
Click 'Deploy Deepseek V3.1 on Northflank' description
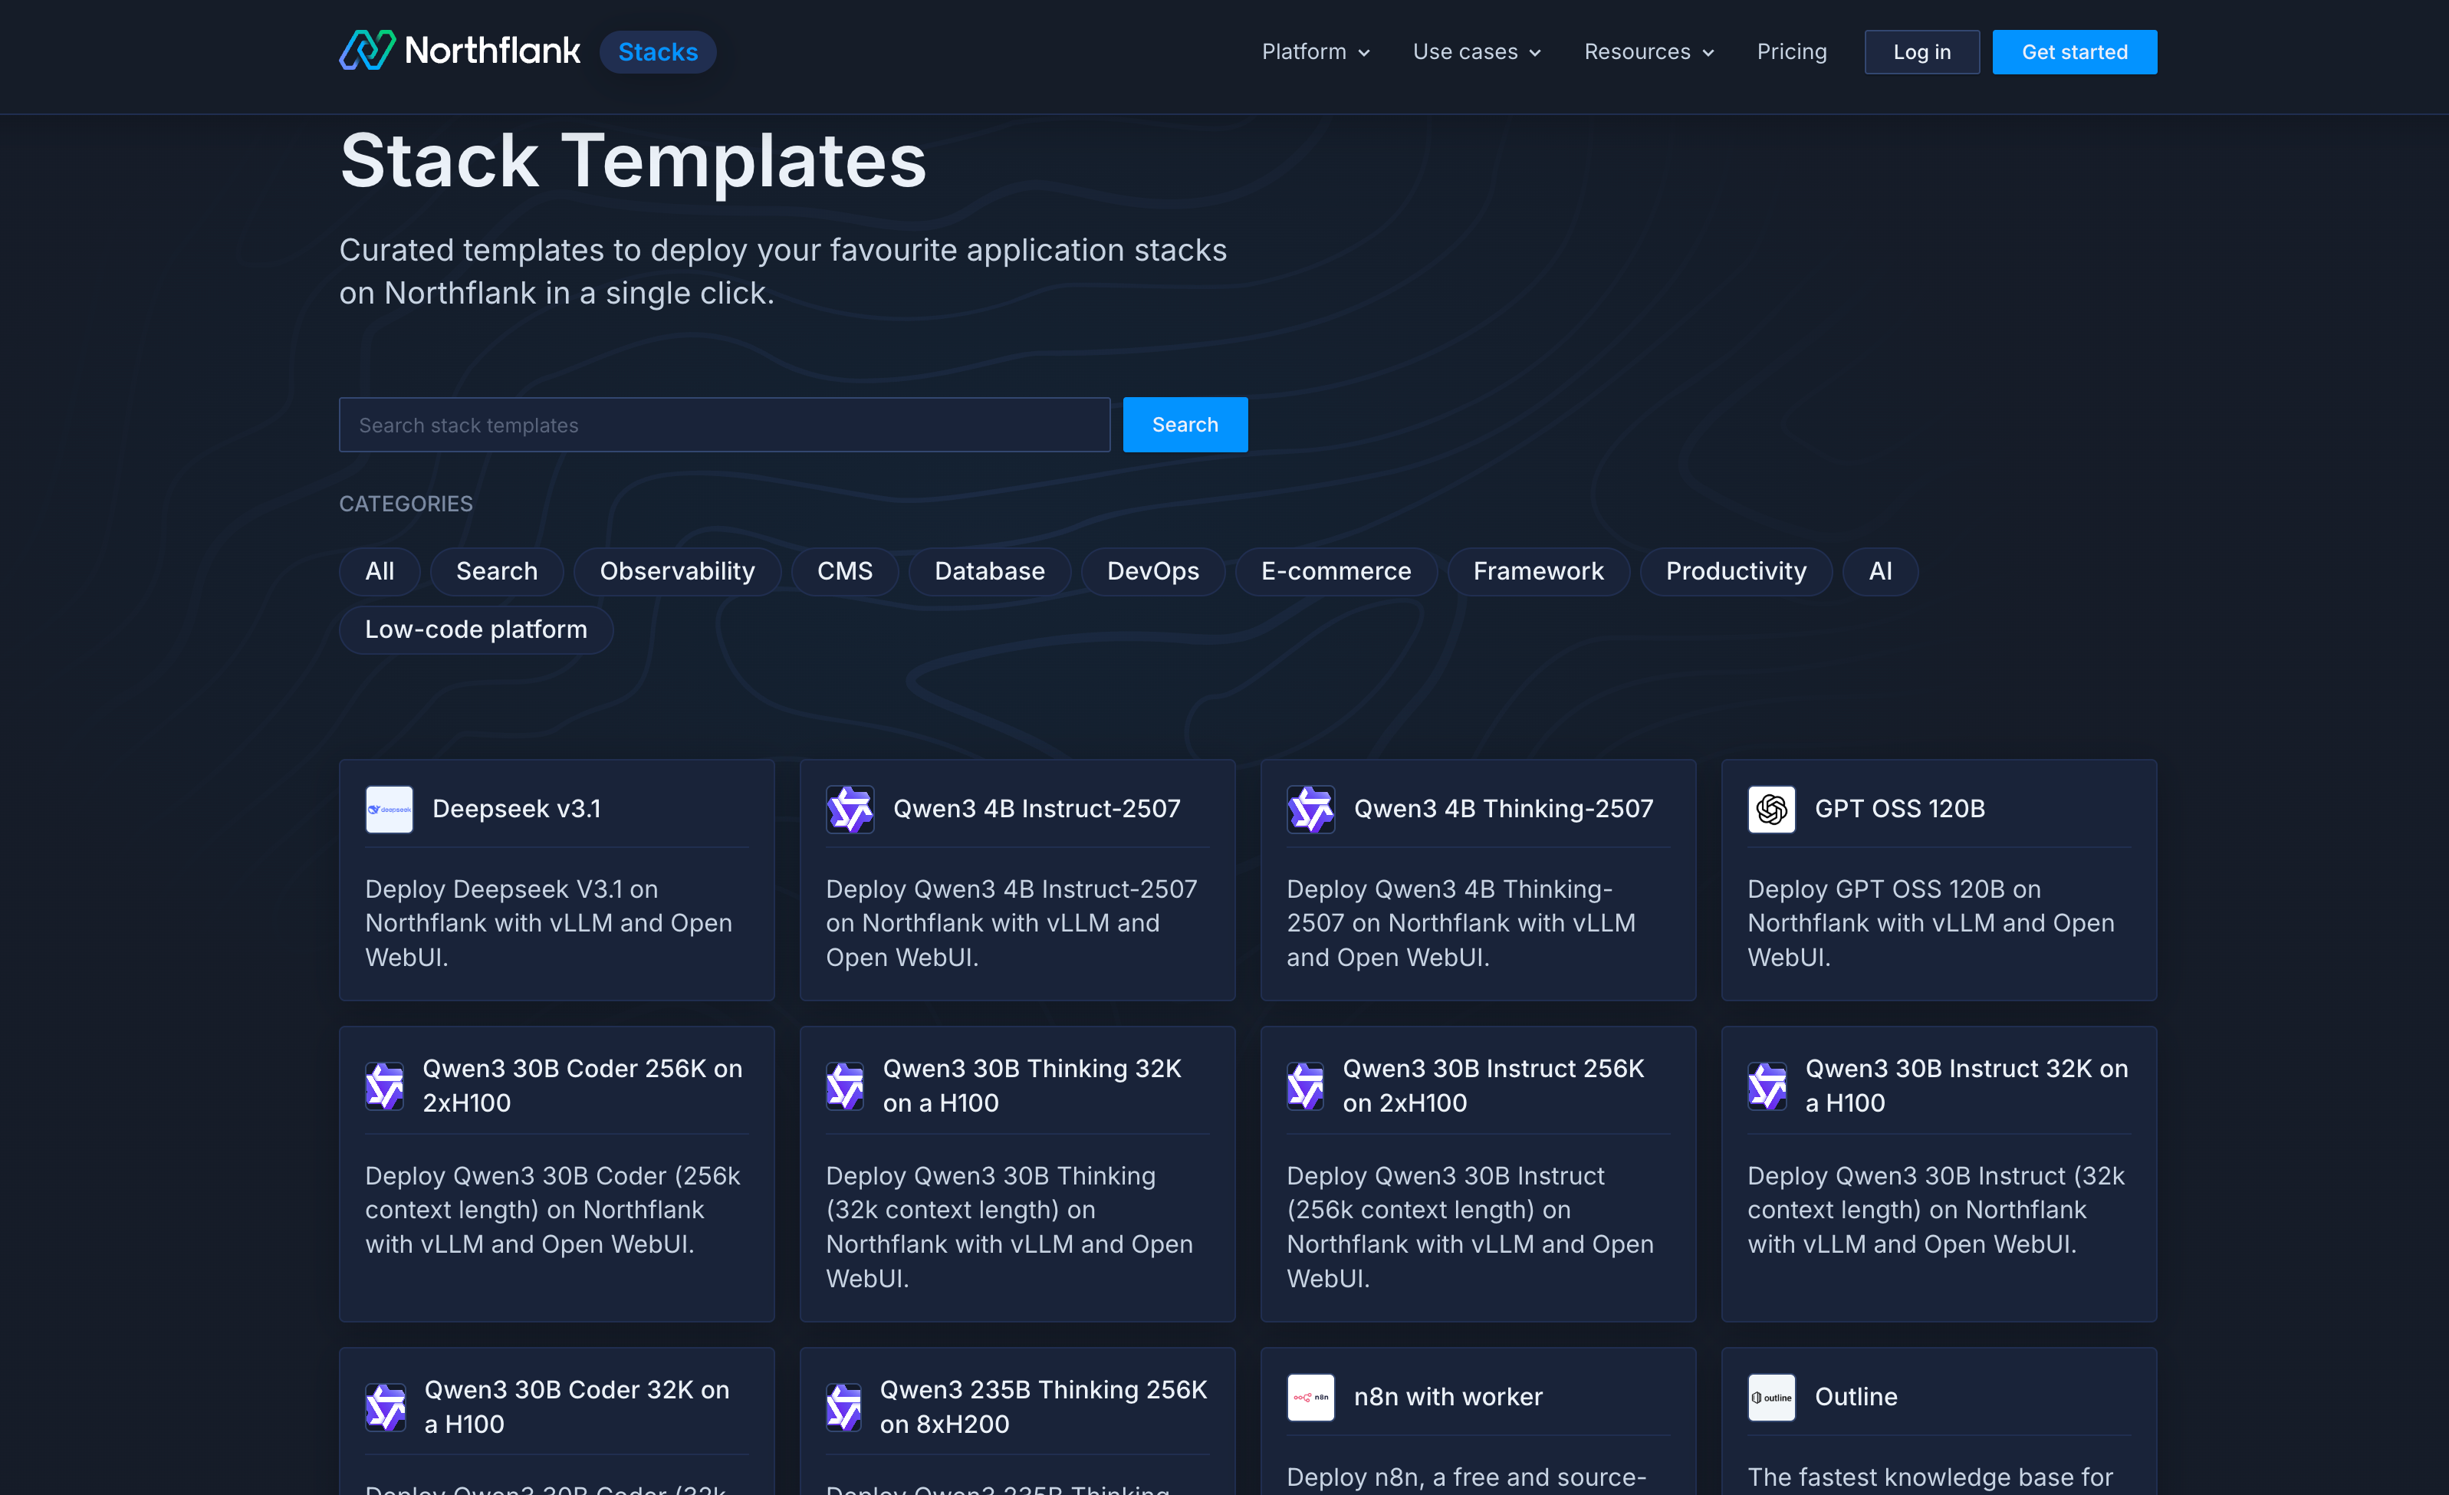pos(549,923)
